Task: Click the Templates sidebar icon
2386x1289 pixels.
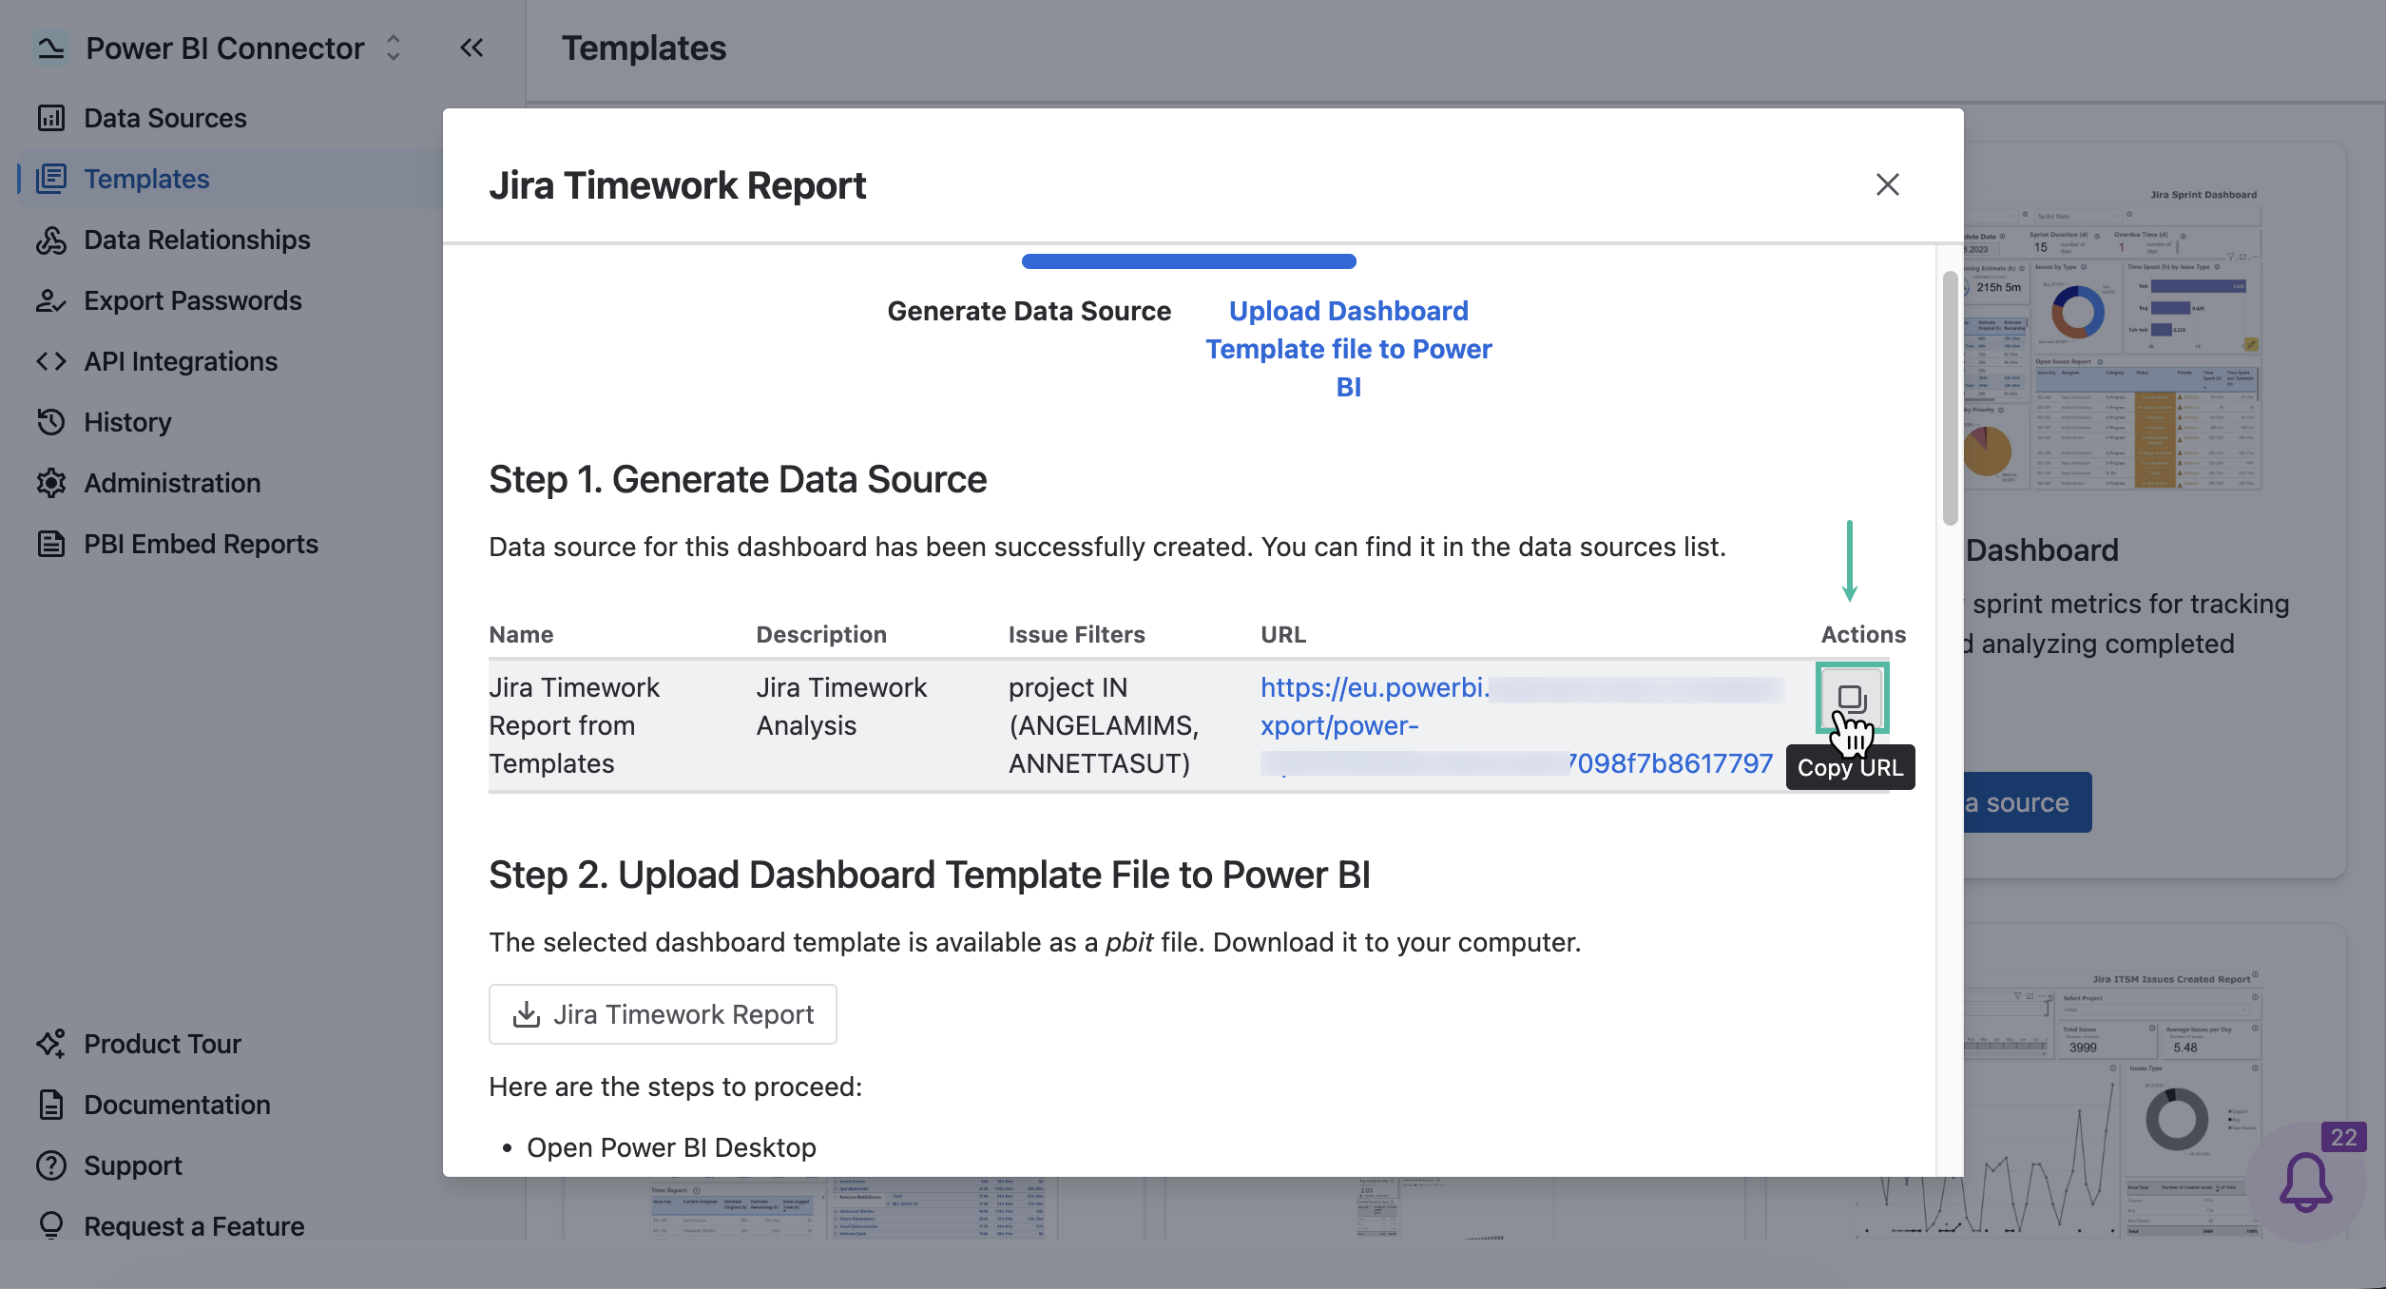Action: pos(51,179)
